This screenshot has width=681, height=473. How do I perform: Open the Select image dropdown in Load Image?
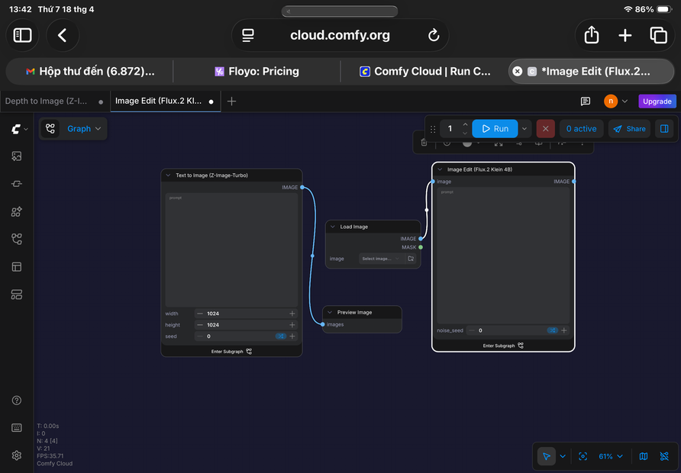coord(380,259)
